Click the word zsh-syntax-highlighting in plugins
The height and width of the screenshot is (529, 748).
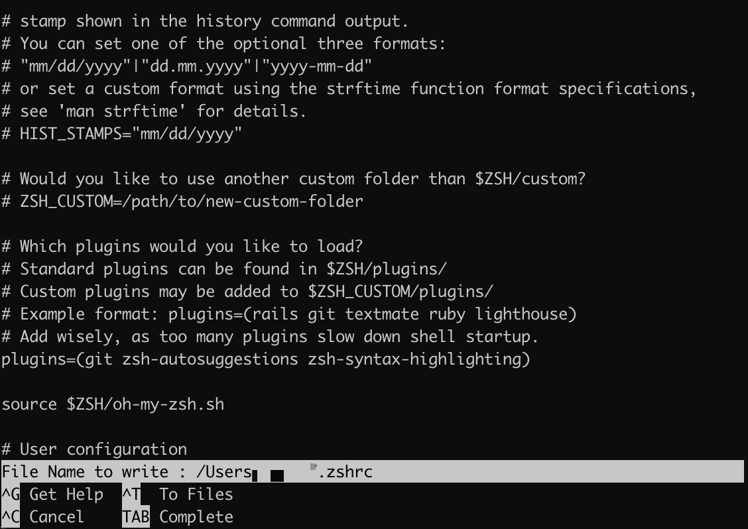pos(414,359)
